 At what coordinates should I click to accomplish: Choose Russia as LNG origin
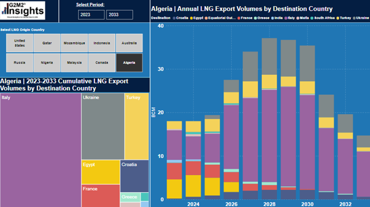[20, 63]
